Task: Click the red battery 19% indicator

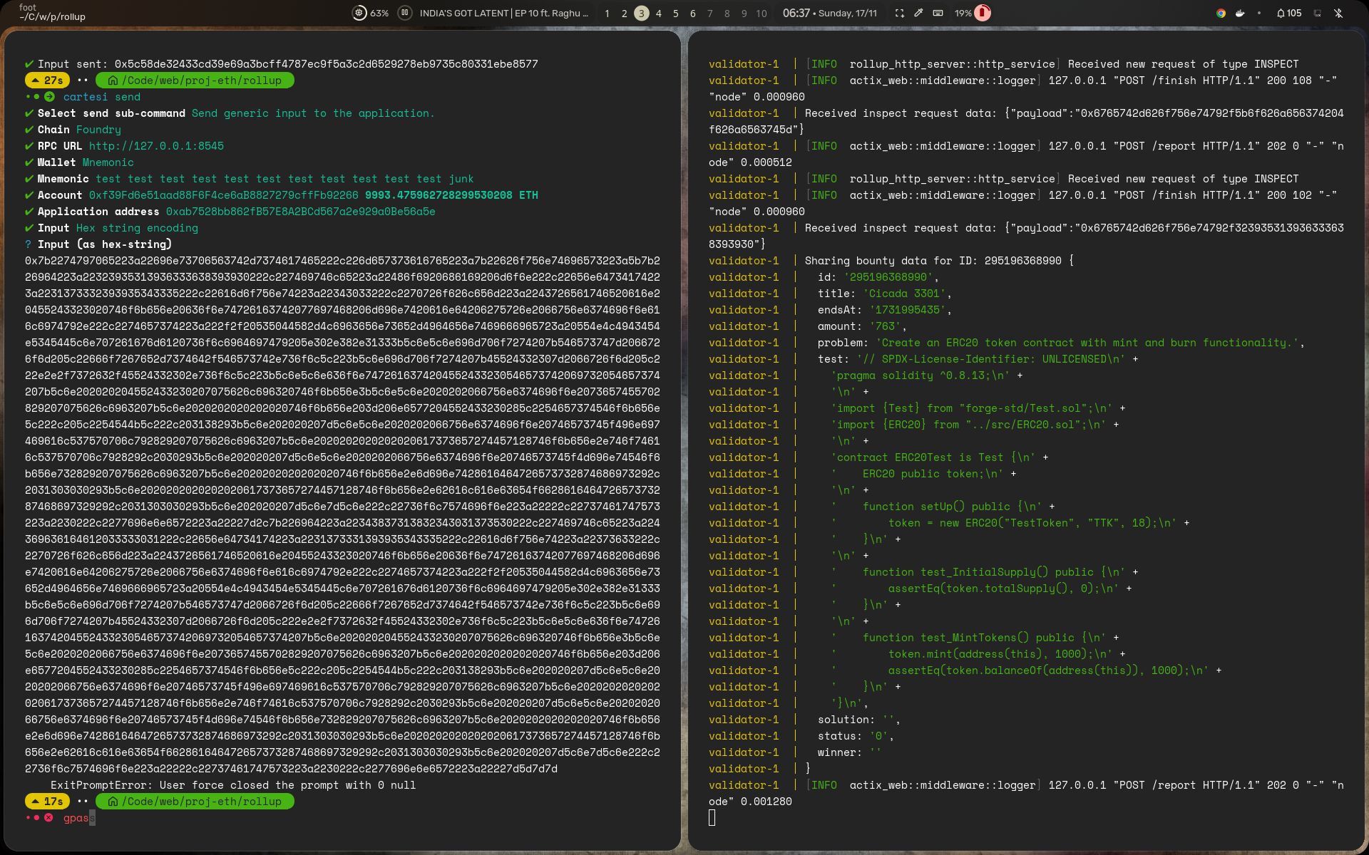Action: (983, 13)
